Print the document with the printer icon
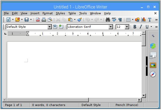Image resolution: width=161 pixels, height=110 pixels. click(44, 19)
